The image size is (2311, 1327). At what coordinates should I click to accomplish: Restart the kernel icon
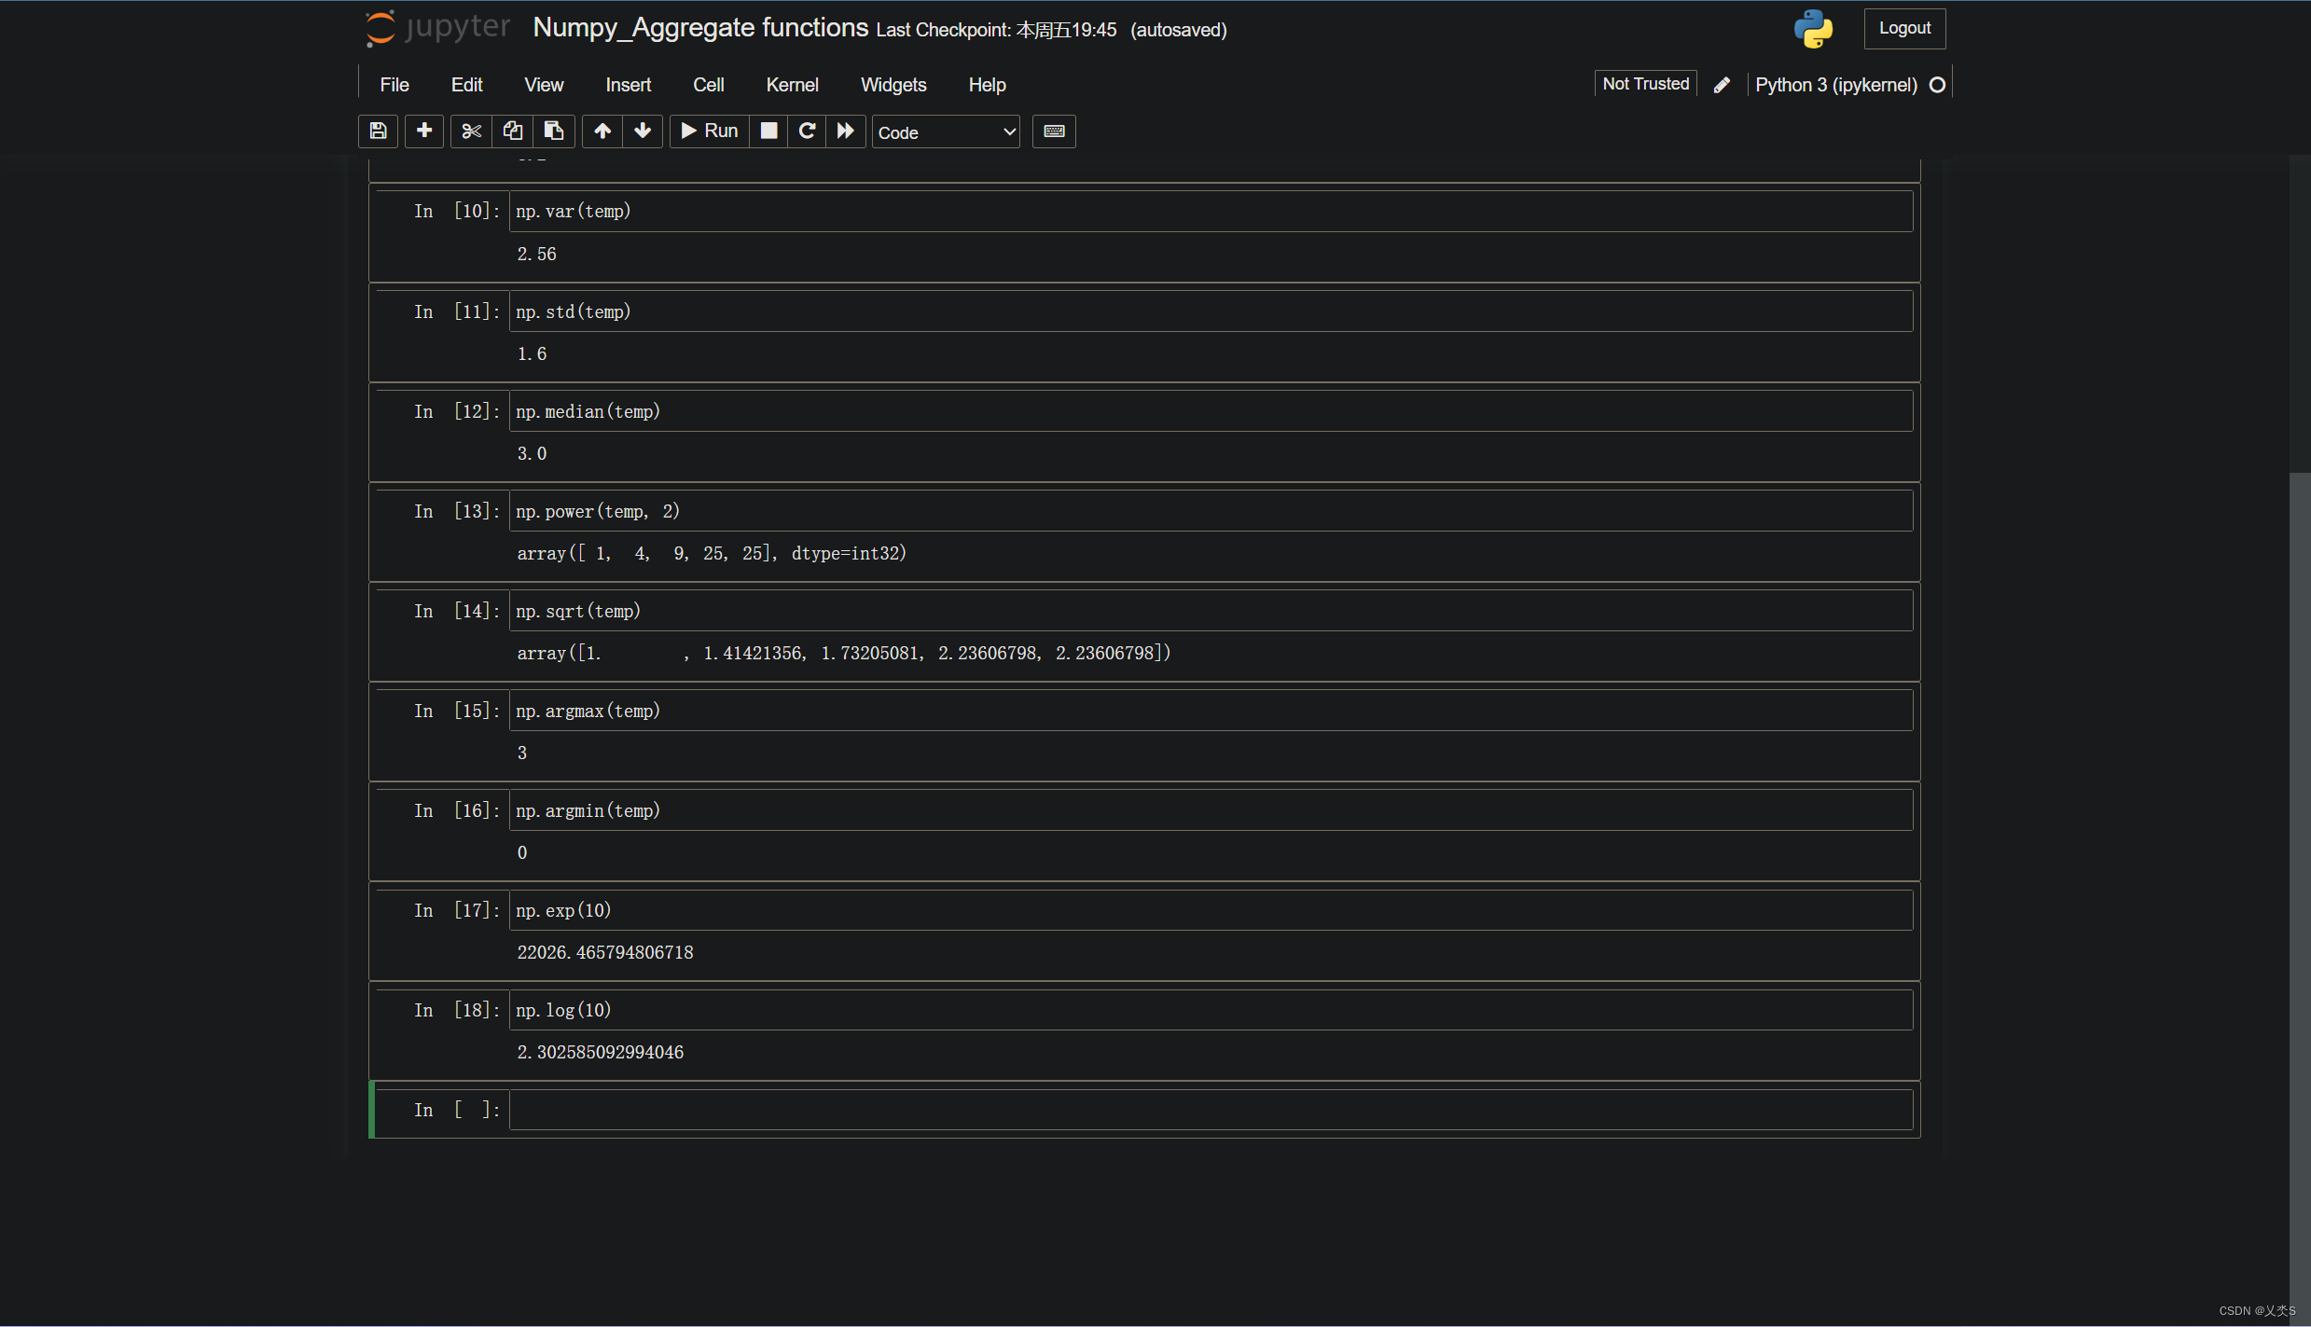click(807, 131)
